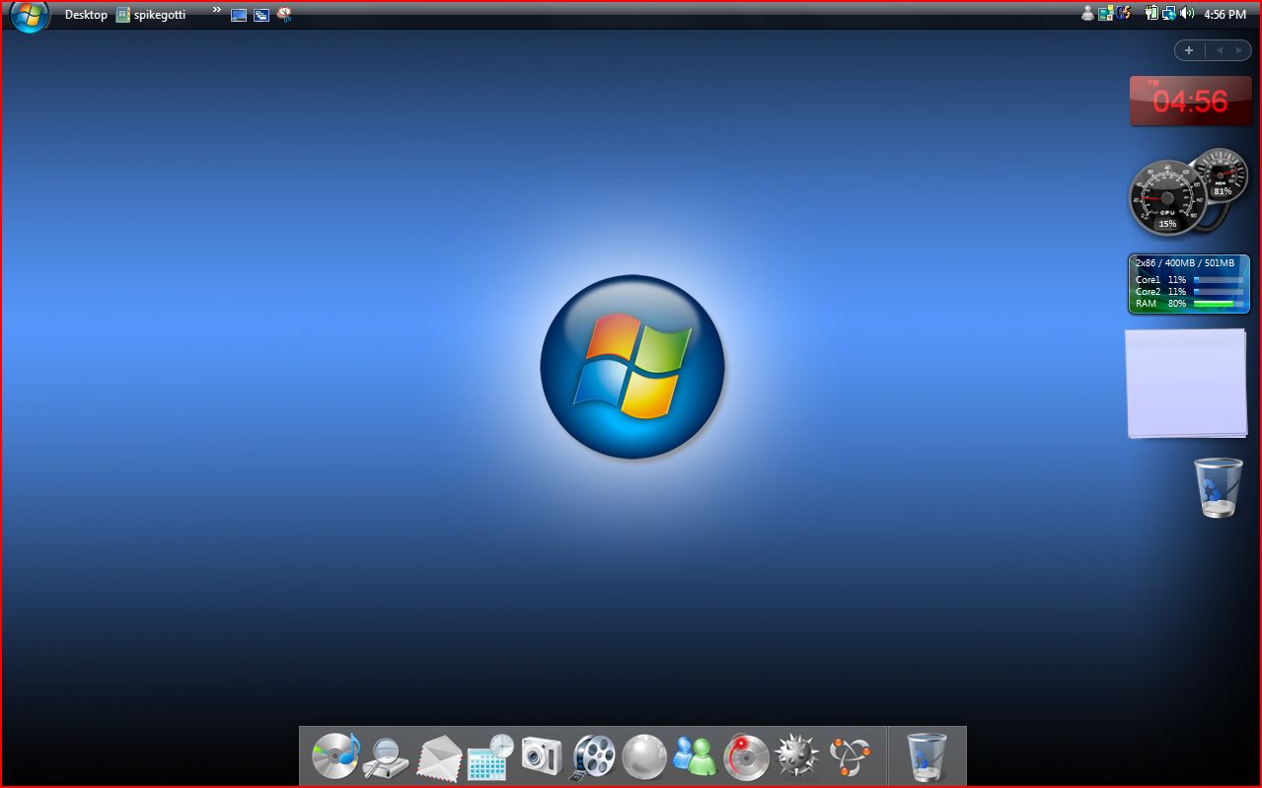
Task: Click the 4:56 PM taskbar clock
Action: [1225, 15]
